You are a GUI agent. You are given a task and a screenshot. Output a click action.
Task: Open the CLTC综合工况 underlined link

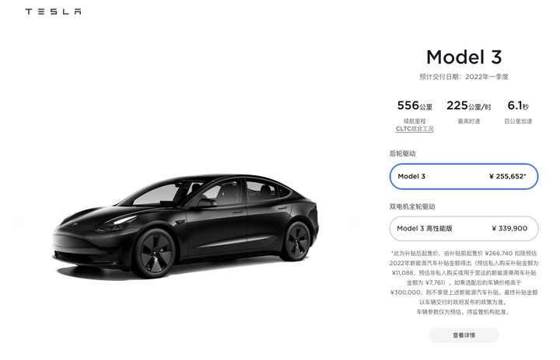click(x=415, y=129)
